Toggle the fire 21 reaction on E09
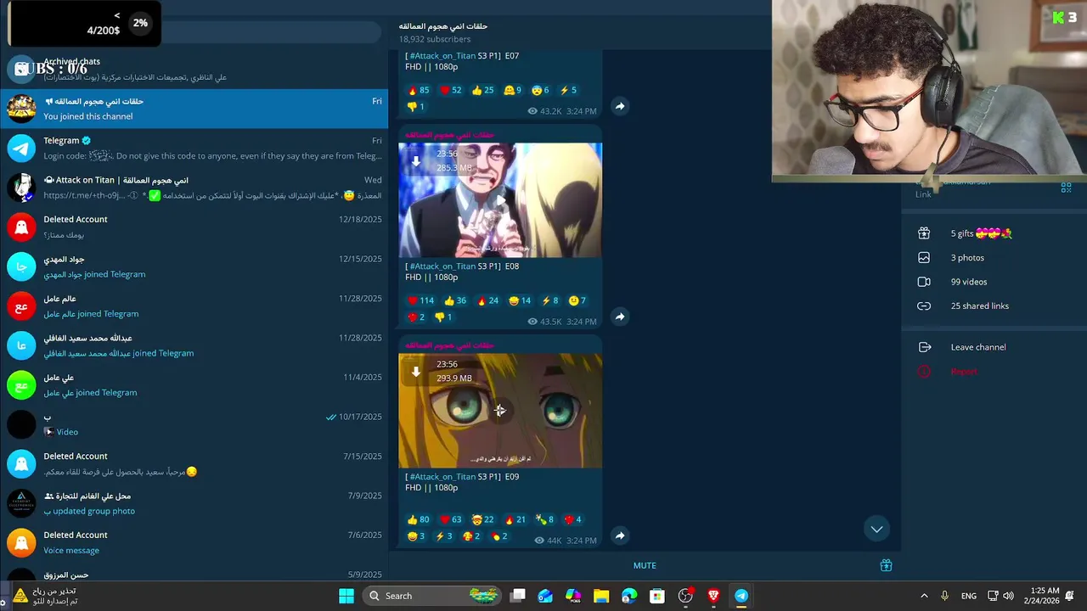The image size is (1087, 611). tap(515, 519)
